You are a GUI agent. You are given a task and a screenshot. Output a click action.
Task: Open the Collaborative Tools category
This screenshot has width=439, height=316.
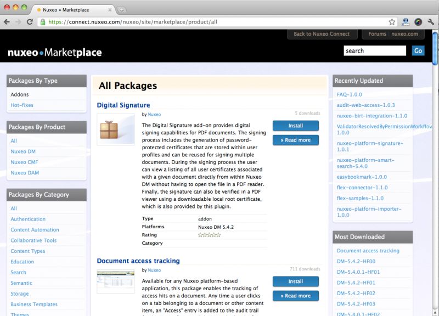coord(33,240)
